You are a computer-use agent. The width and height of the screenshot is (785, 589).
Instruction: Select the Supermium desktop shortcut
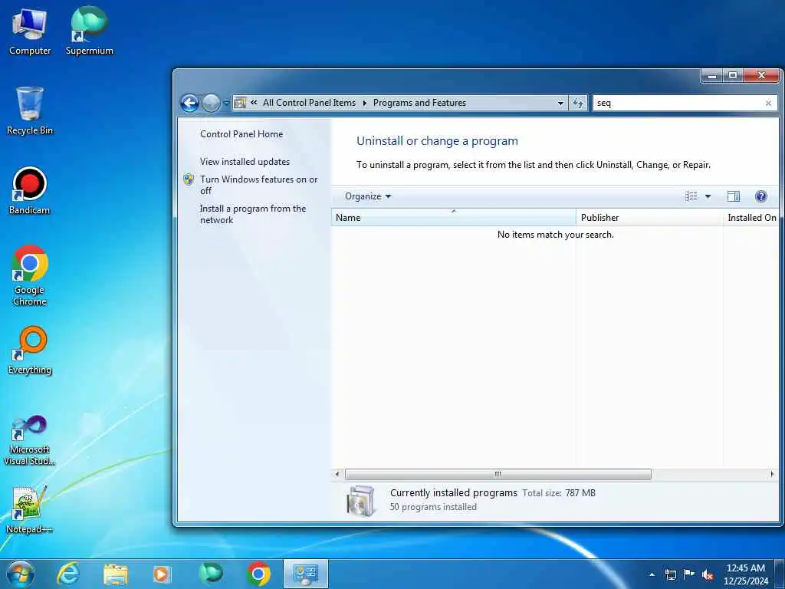89,31
